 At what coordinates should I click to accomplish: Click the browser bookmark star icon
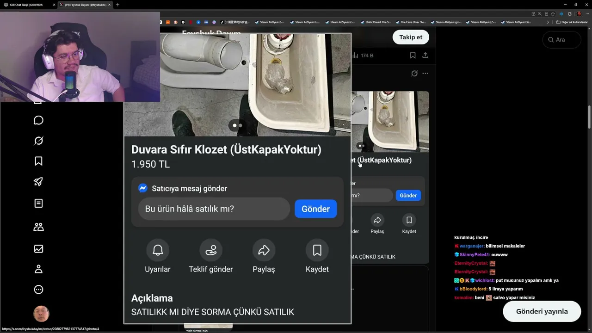click(553, 14)
